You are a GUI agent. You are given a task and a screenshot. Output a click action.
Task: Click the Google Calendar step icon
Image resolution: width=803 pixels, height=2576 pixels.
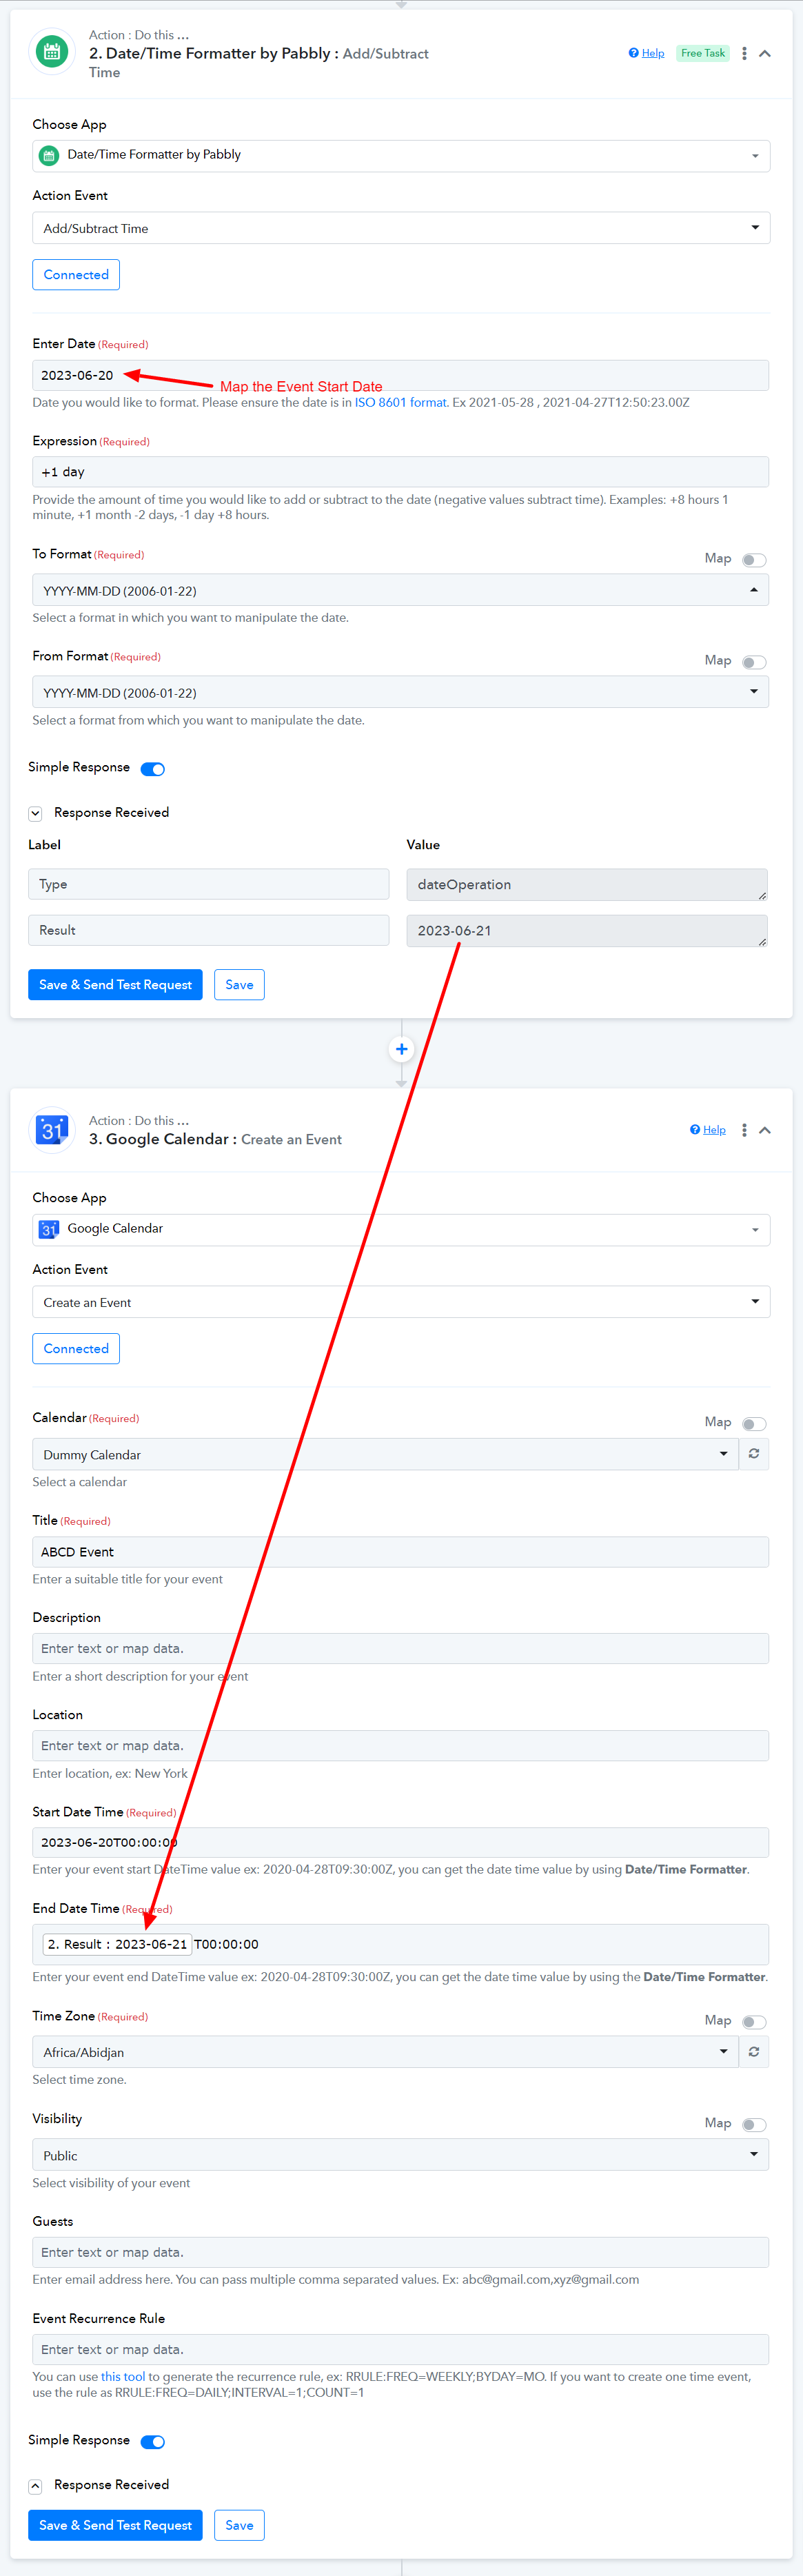click(x=51, y=1130)
